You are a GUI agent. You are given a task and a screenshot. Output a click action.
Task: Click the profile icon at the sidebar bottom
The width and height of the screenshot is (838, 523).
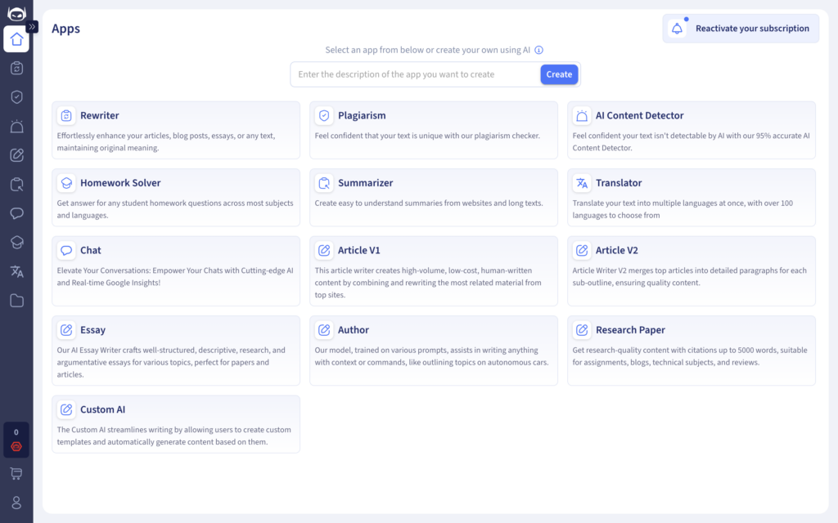click(16, 501)
